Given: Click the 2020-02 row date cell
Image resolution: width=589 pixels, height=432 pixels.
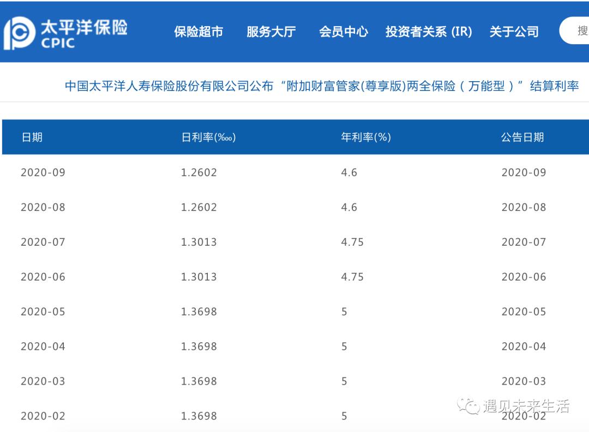Looking at the screenshot, I should 43,416.
